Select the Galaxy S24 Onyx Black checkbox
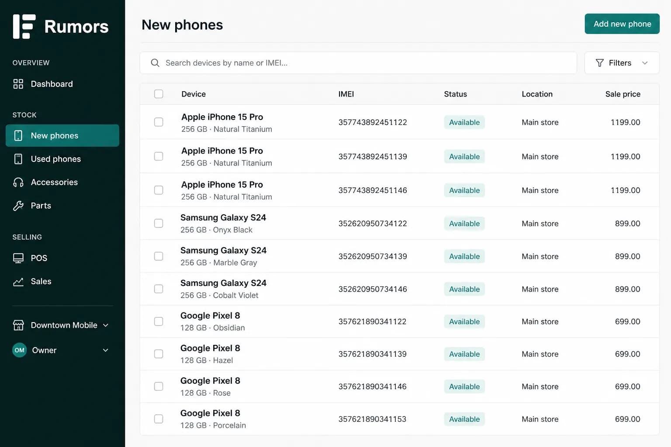The image size is (671, 447). 159,223
